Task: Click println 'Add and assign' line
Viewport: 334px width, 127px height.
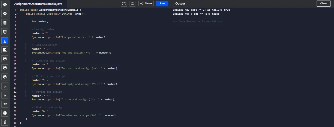Action: tap(71, 53)
